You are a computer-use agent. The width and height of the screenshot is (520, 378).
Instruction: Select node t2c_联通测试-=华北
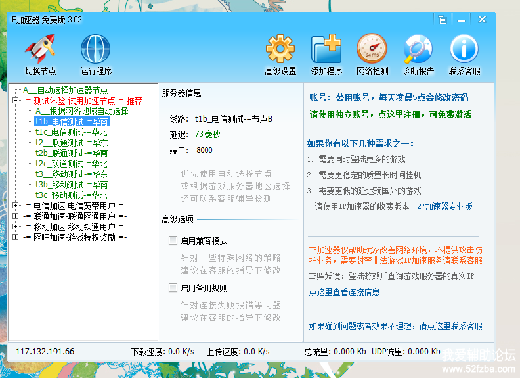point(72,164)
